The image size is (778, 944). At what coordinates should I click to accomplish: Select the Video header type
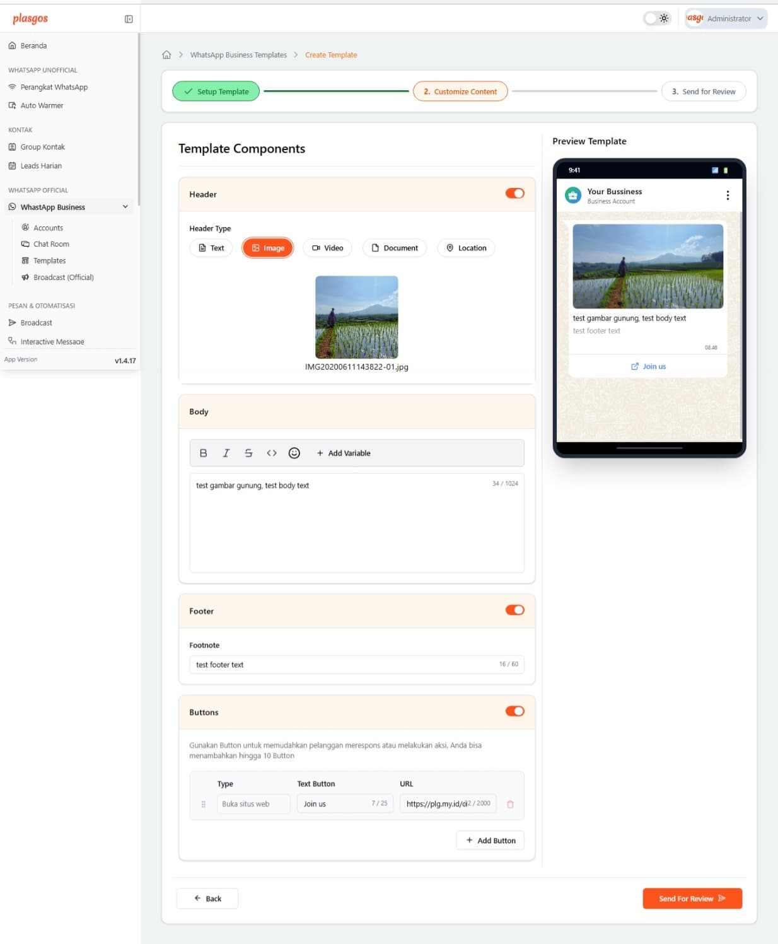coord(327,248)
